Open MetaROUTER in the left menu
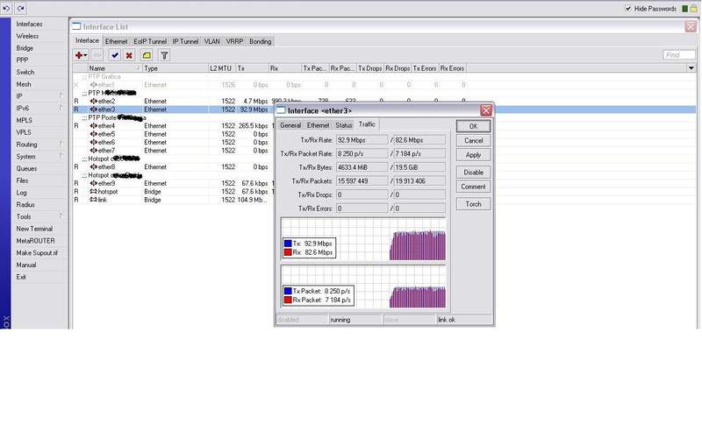702x438 pixels. pyautogui.click(x=35, y=240)
